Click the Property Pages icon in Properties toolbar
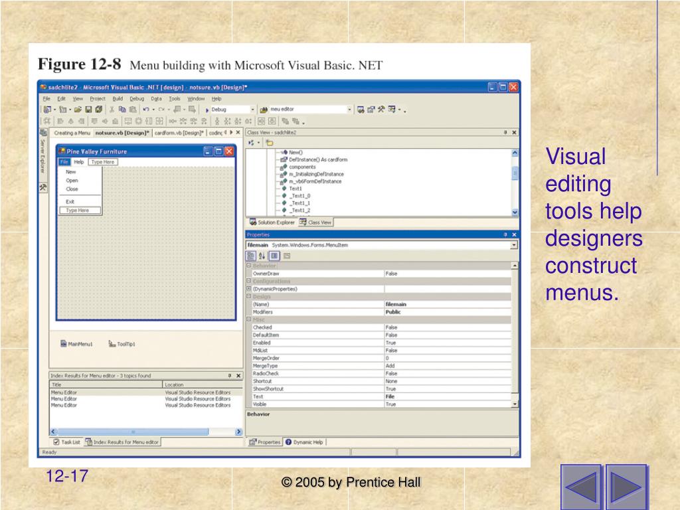The height and width of the screenshot is (510, 680). coord(287,256)
